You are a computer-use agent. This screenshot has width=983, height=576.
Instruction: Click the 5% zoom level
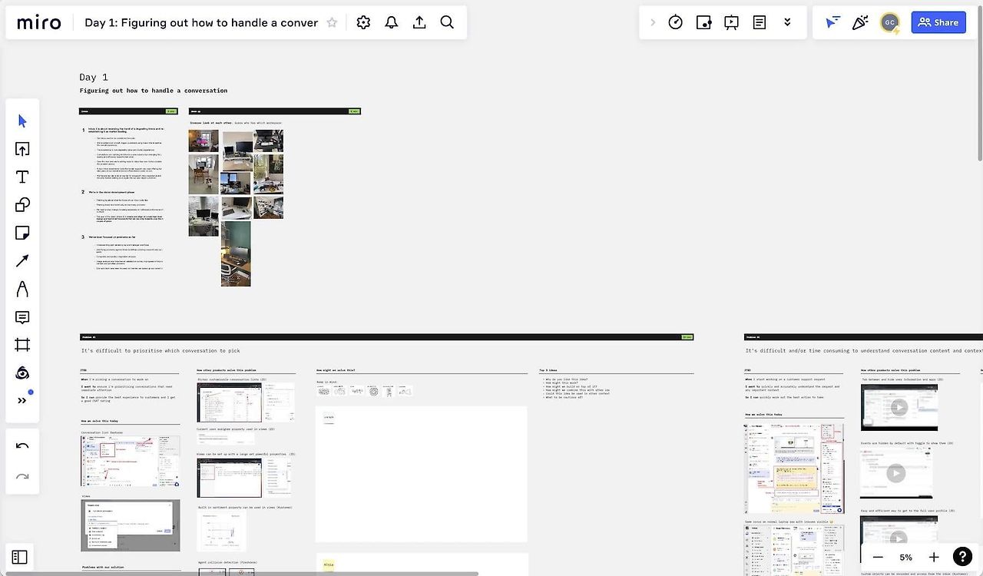pyautogui.click(x=906, y=557)
